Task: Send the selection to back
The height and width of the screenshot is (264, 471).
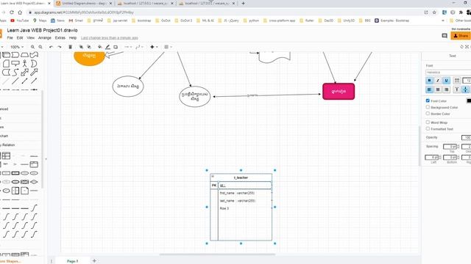Action: tap(89, 47)
